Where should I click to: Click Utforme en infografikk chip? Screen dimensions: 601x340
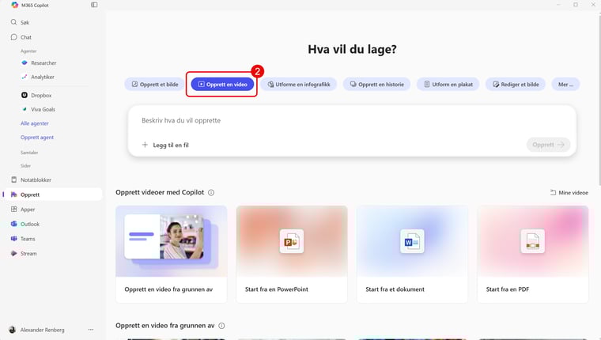point(299,85)
